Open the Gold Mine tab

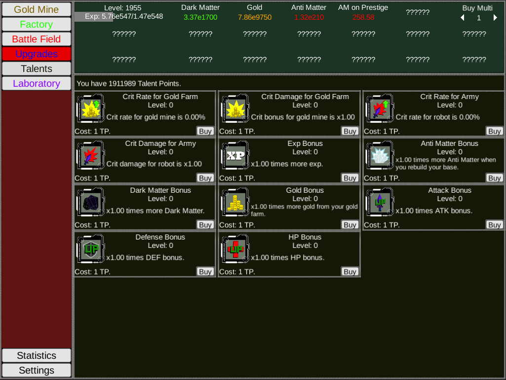point(37,9)
